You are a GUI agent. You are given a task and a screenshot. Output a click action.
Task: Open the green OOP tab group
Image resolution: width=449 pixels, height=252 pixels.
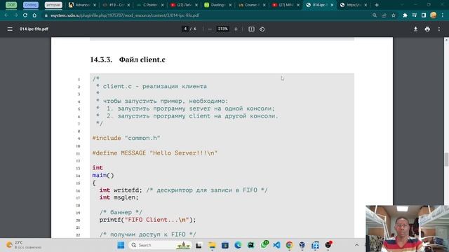11,5
